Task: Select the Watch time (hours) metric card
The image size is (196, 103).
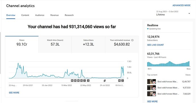Action: click(x=55, y=44)
